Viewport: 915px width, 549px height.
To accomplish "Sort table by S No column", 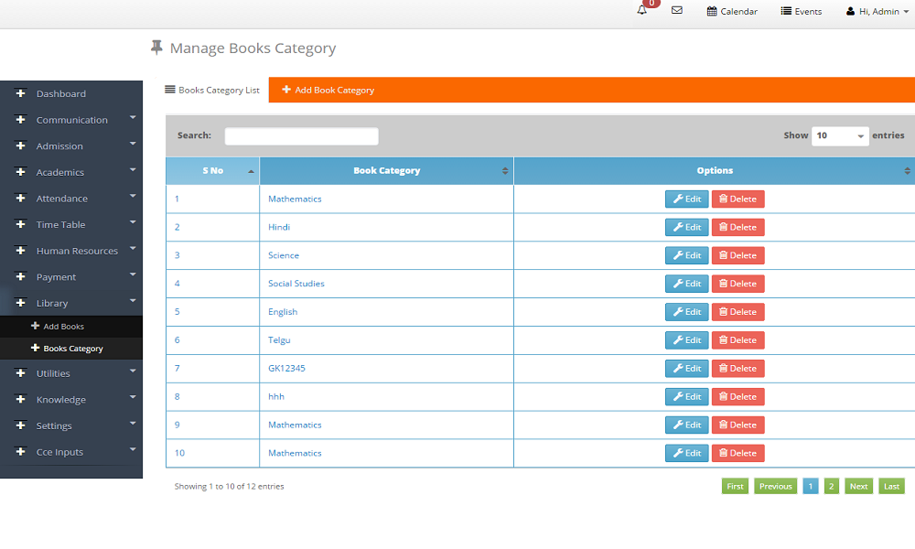I will 212,171.
